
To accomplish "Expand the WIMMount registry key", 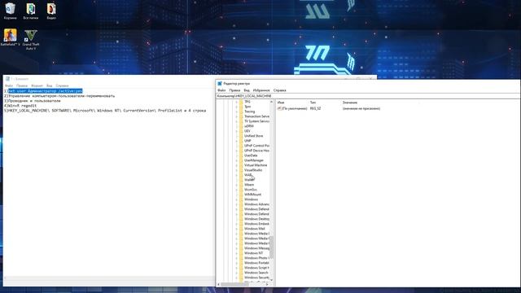I will point(237,195).
